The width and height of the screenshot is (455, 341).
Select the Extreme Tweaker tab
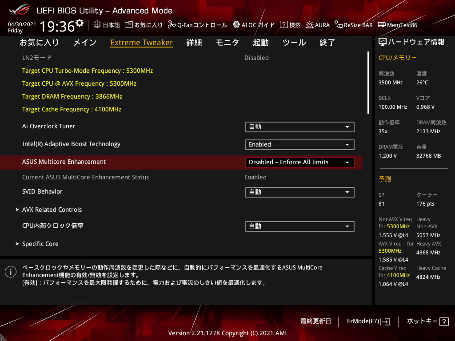pos(142,42)
